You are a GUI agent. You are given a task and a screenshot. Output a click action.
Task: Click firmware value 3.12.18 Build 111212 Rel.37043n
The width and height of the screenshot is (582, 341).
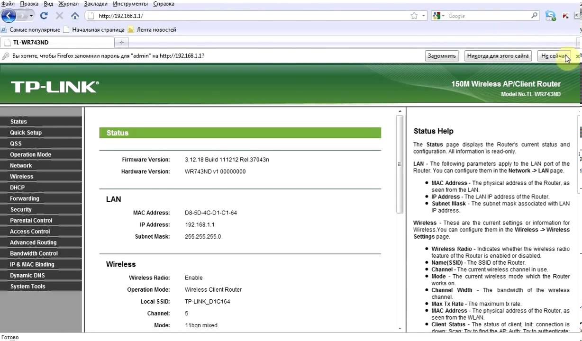click(227, 160)
